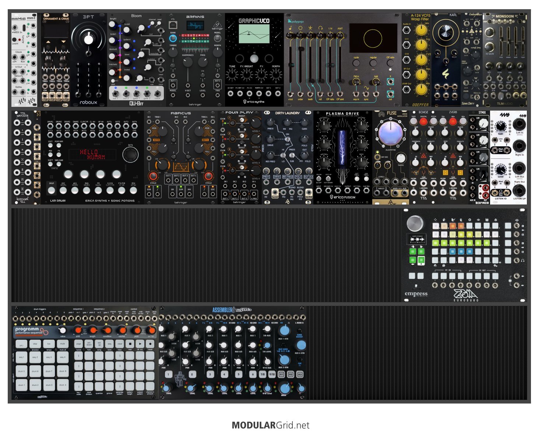Click the A1 button on Assembler mixer
This screenshot has height=433, width=542.
(x=281, y=374)
